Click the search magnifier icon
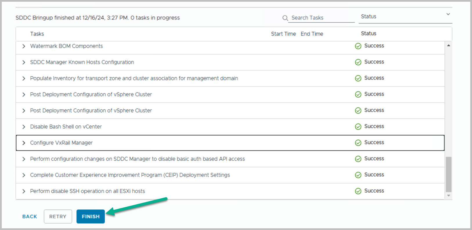Viewport: 472px width, 230px height. coord(285,18)
